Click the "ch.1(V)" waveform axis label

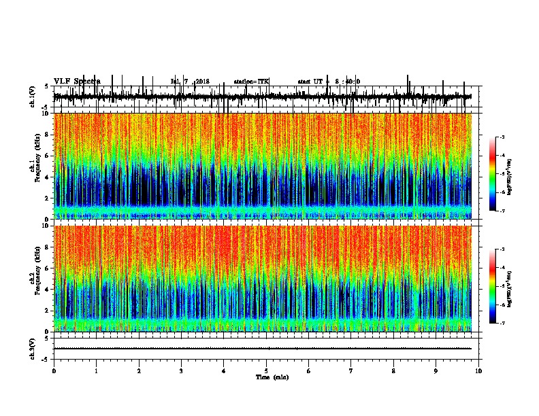coord(33,97)
